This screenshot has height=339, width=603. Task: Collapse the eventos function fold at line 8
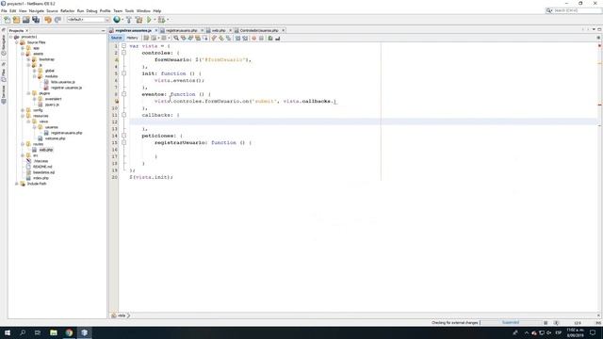coord(123,94)
